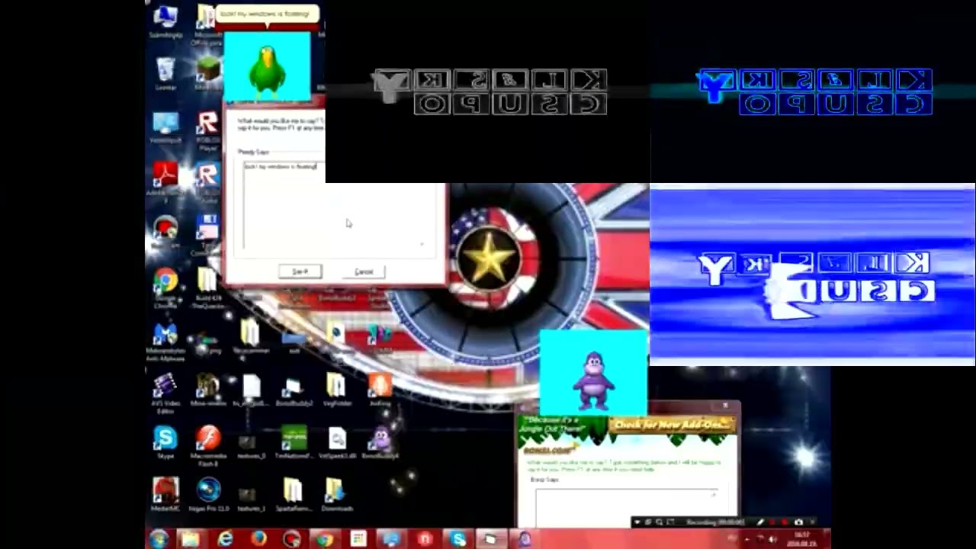Click the Windows Start button
976x549 pixels.
pos(159,539)
